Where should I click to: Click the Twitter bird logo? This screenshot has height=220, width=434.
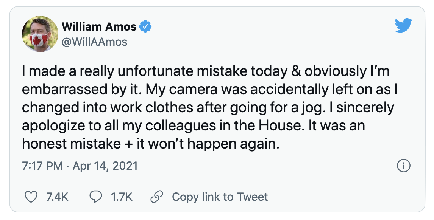click(x=403, y=26)
